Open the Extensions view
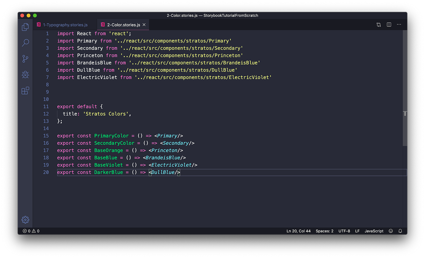The image size is (425, 258). (x=25, y=90)
